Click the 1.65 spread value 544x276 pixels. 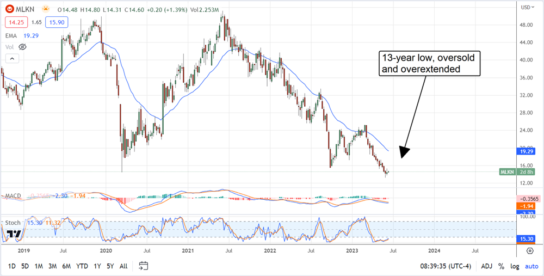[x=36, y=22]
